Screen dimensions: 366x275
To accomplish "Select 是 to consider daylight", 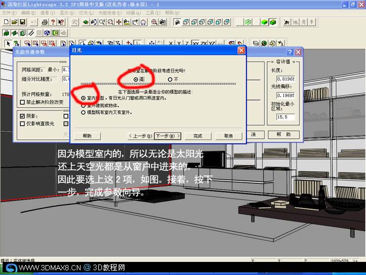I will pyautogui.click(x=136, y=80).
